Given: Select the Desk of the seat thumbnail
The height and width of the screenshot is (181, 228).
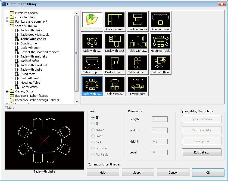Looking at the screenshot, I should point(115,63).
